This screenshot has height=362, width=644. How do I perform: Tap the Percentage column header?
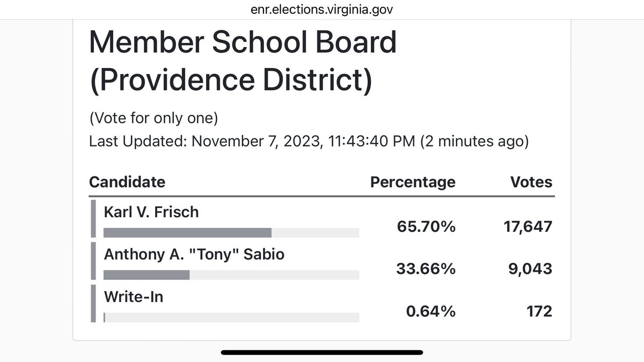pyautogui.click(x=413, y=182)
